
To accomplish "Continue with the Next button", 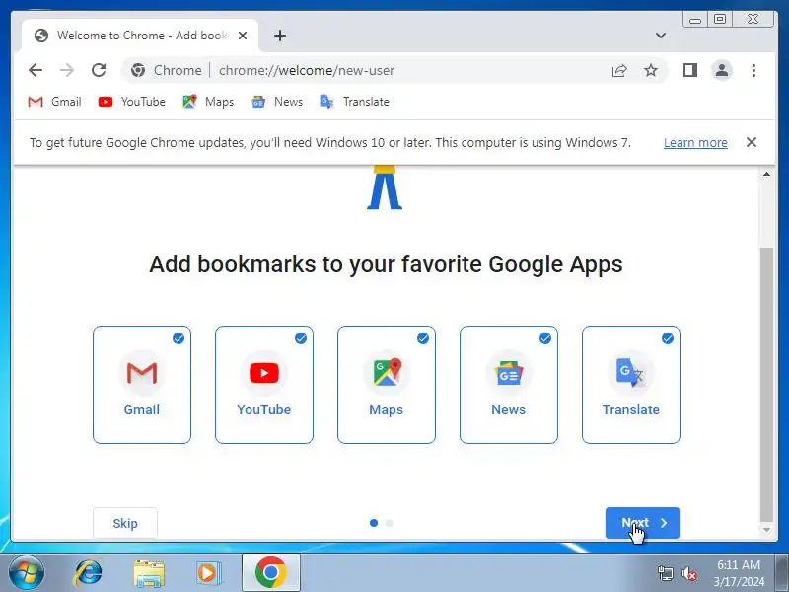I will pos(643,523).
